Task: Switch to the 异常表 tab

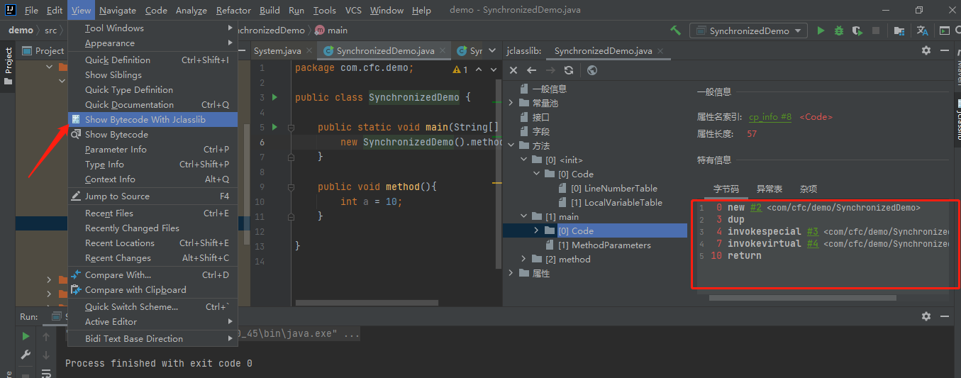Action: (769, 189)
